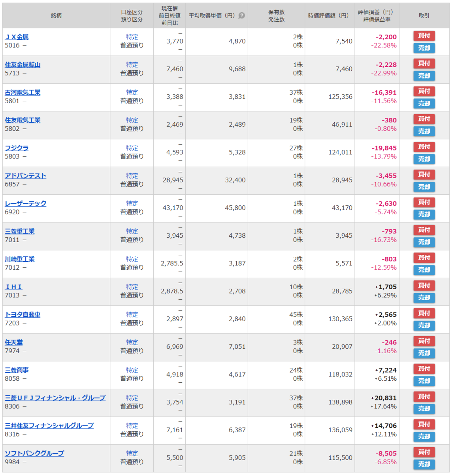
Task: Sell 三菱商事 with 売却 button
Action: tap(424, 381)
